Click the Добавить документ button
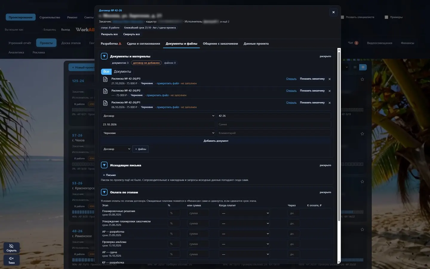 (x=216, y=141)
